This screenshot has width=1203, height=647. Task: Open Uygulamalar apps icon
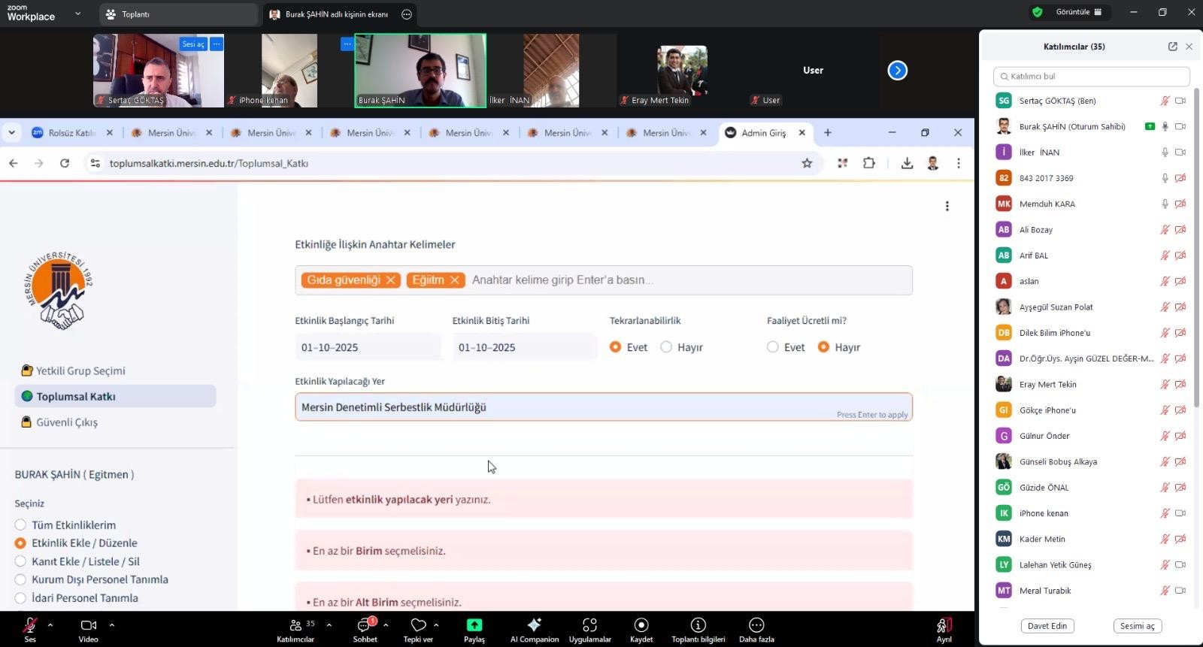(589, 625)
